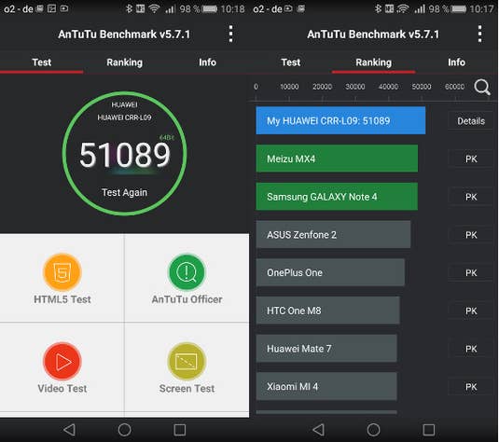This screenshot has width=499, height=442.
Task: Select the Xiaomi MI 4 ranking bar
Action: click(x=326, y=386)
